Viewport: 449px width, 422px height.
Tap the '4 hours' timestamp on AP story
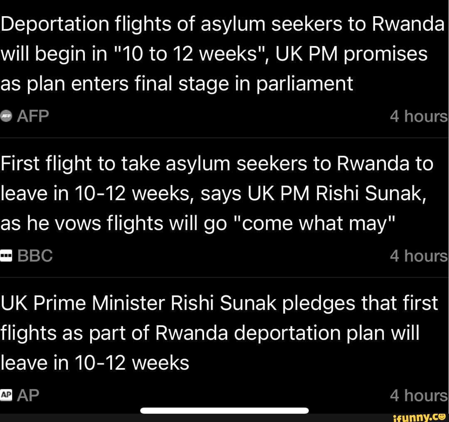click(x=419, y=395)
